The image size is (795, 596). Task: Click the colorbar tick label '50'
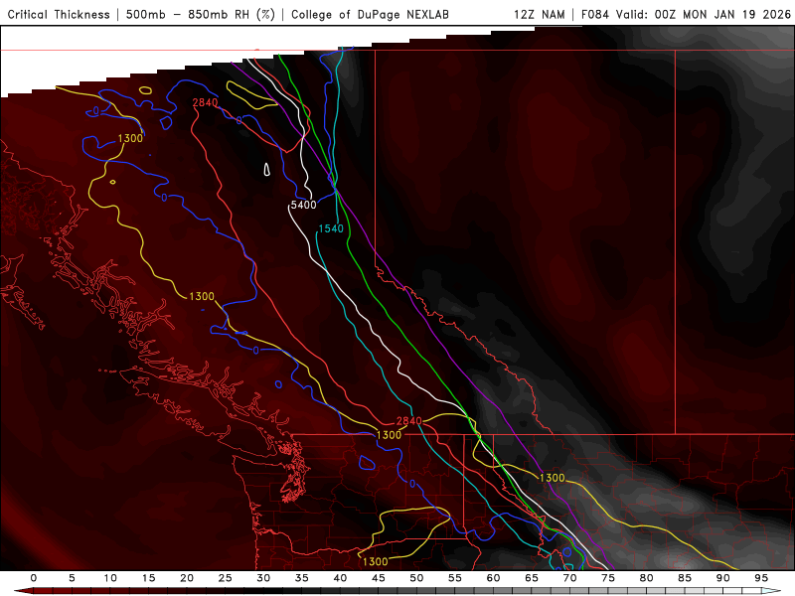point(416,578)
